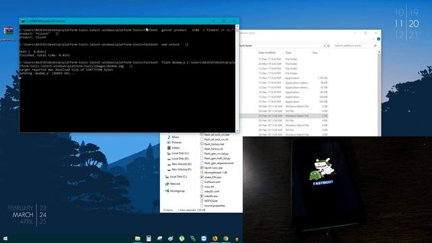Collapse the Explorer ribbon chevron

[374, 39]
